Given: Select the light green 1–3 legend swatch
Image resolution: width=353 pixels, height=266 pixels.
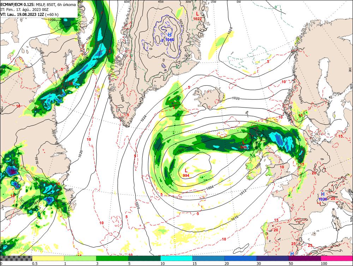Looking at the screenshot, I should [80, 258].
